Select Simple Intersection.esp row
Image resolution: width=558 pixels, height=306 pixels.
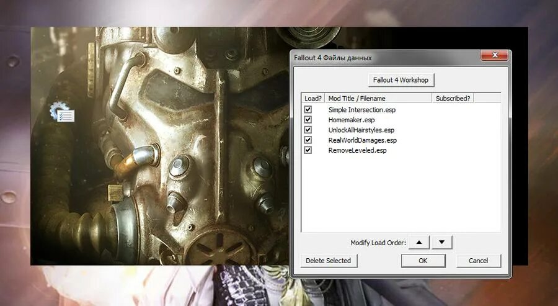[x=362, y=110]
